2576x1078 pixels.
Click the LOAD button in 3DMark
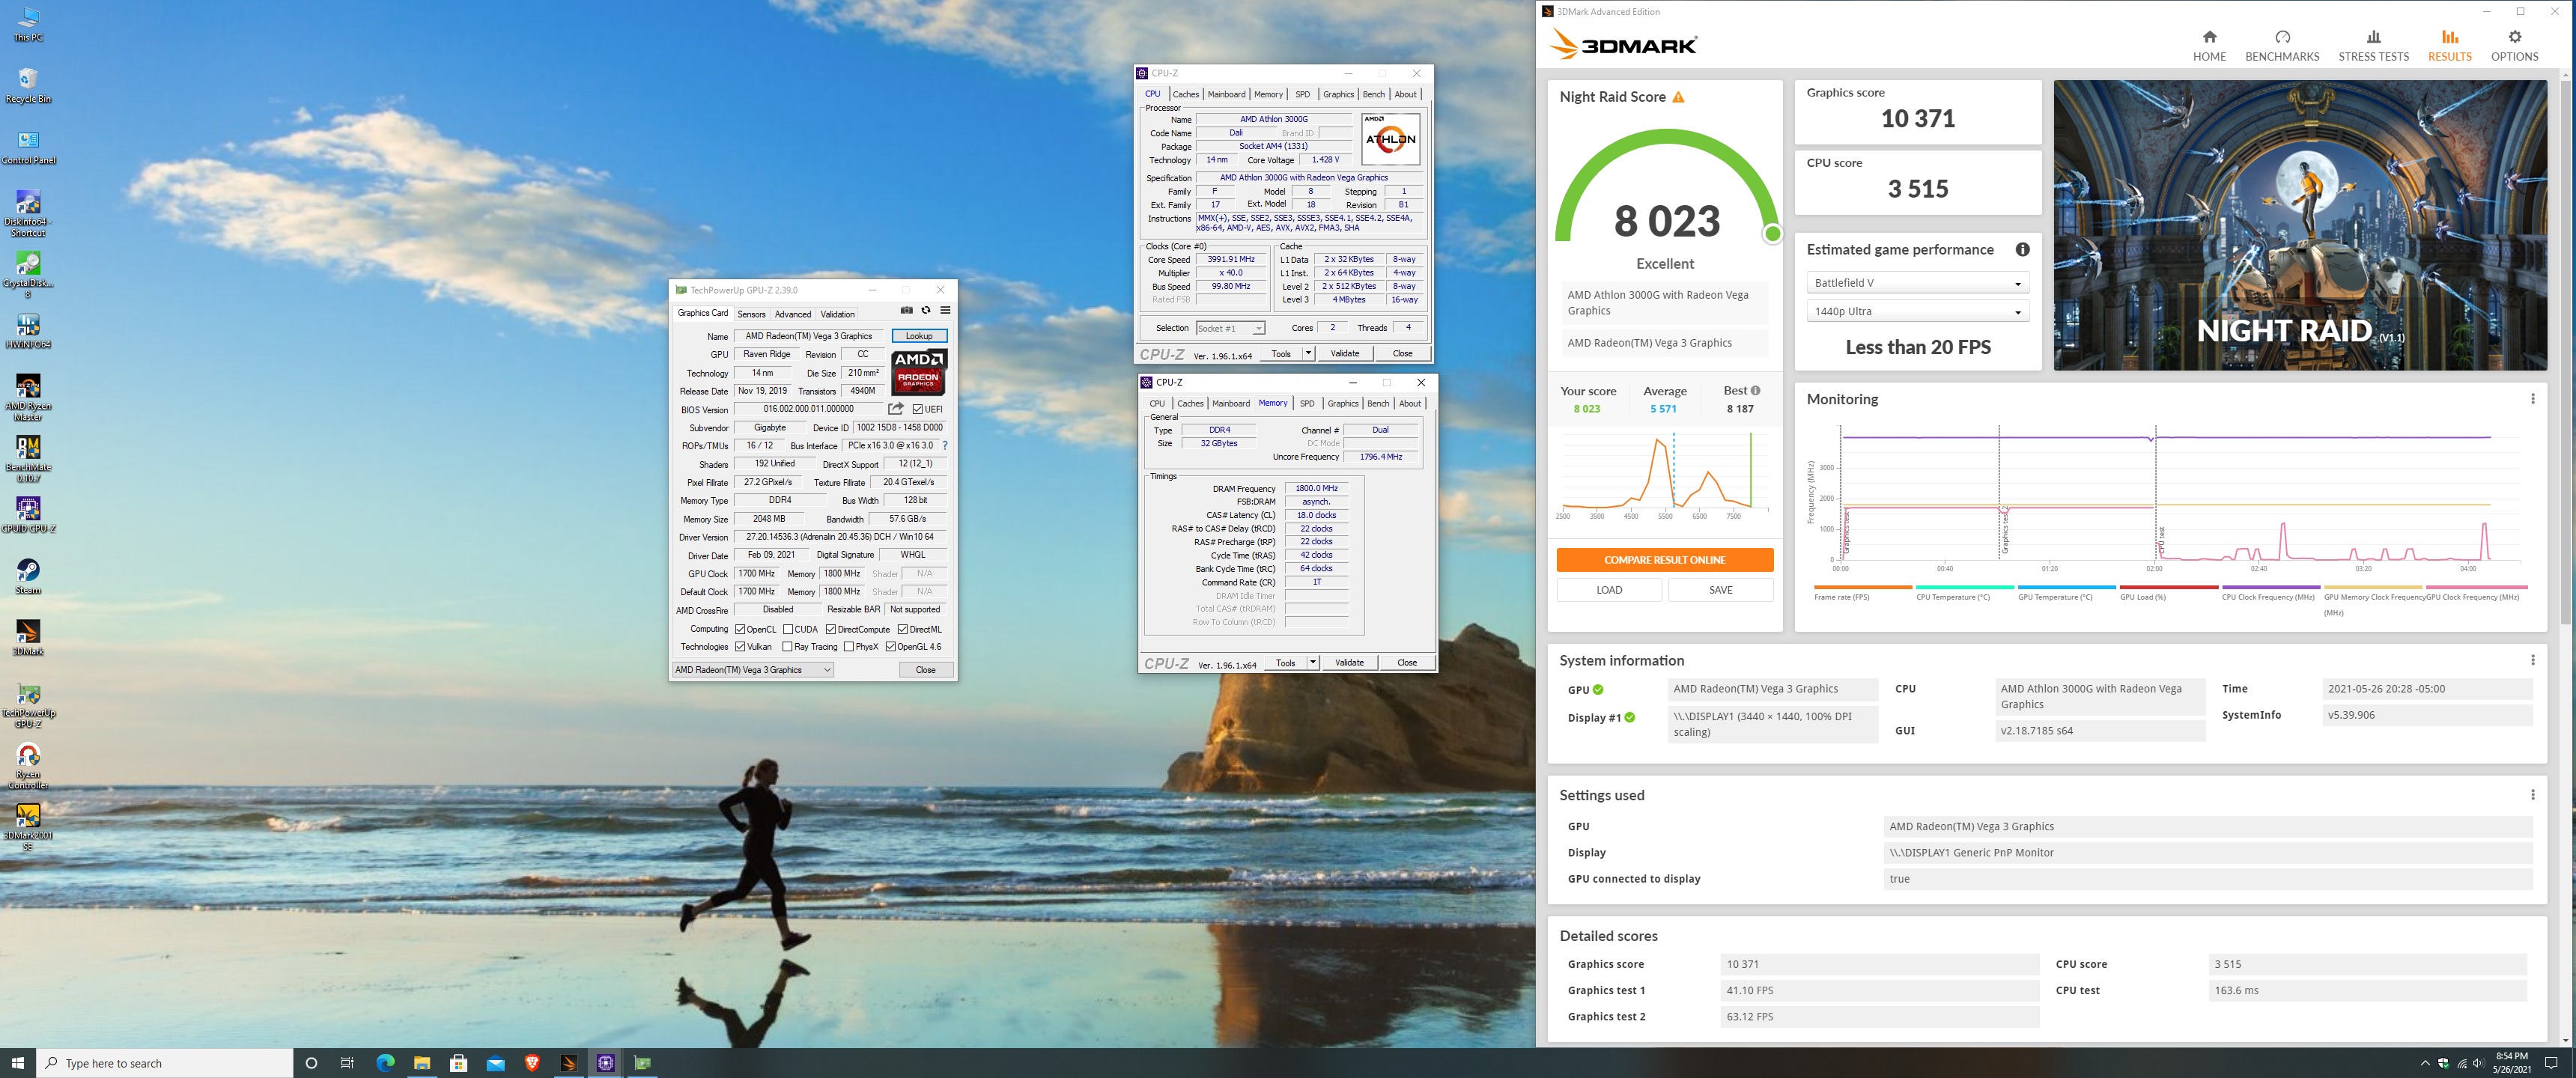coord(1609,590)
